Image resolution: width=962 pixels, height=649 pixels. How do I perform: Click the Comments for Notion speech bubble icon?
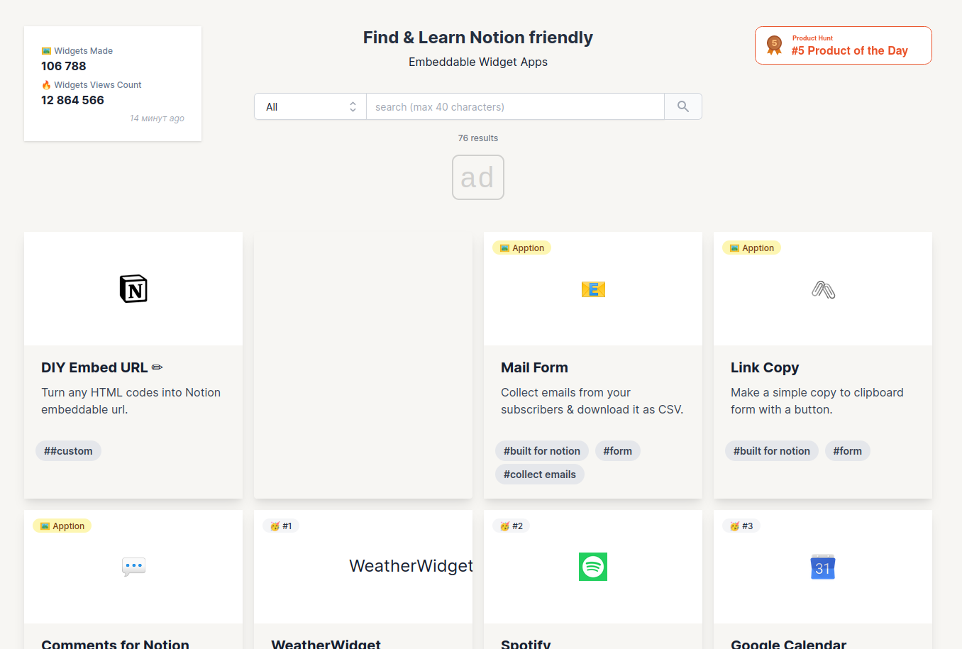(133, 567)
